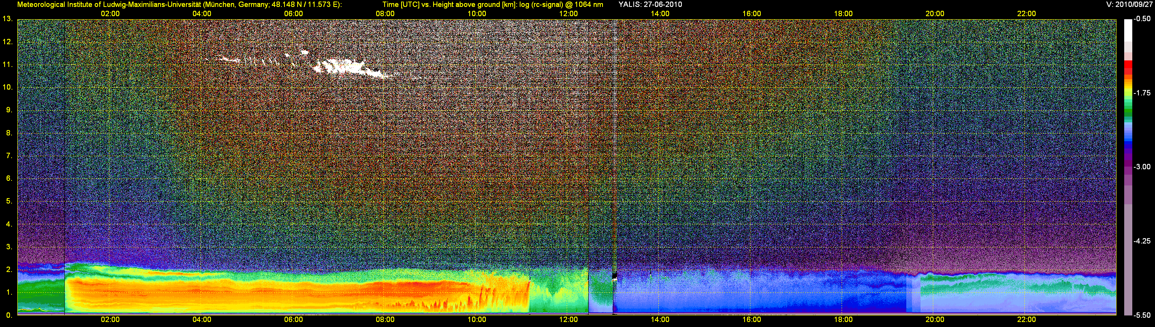This screenshot has width=1155, height=327.
Task: Click the 08:00 label on the bottom time axis
Action: click(385, 320)
